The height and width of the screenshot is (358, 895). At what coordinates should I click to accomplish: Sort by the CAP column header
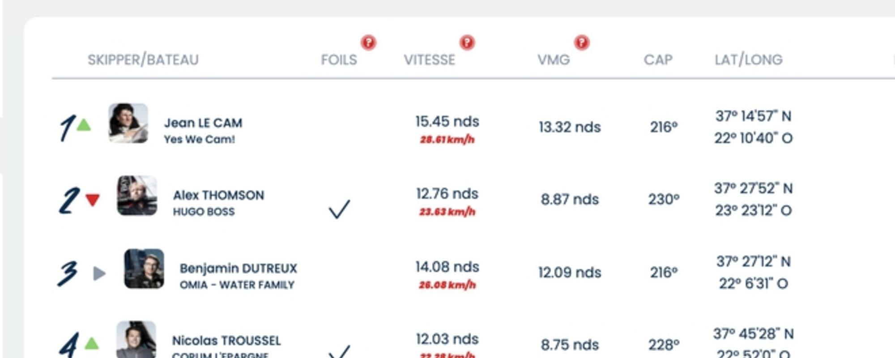pyautogui.click(x=658, y=60)
